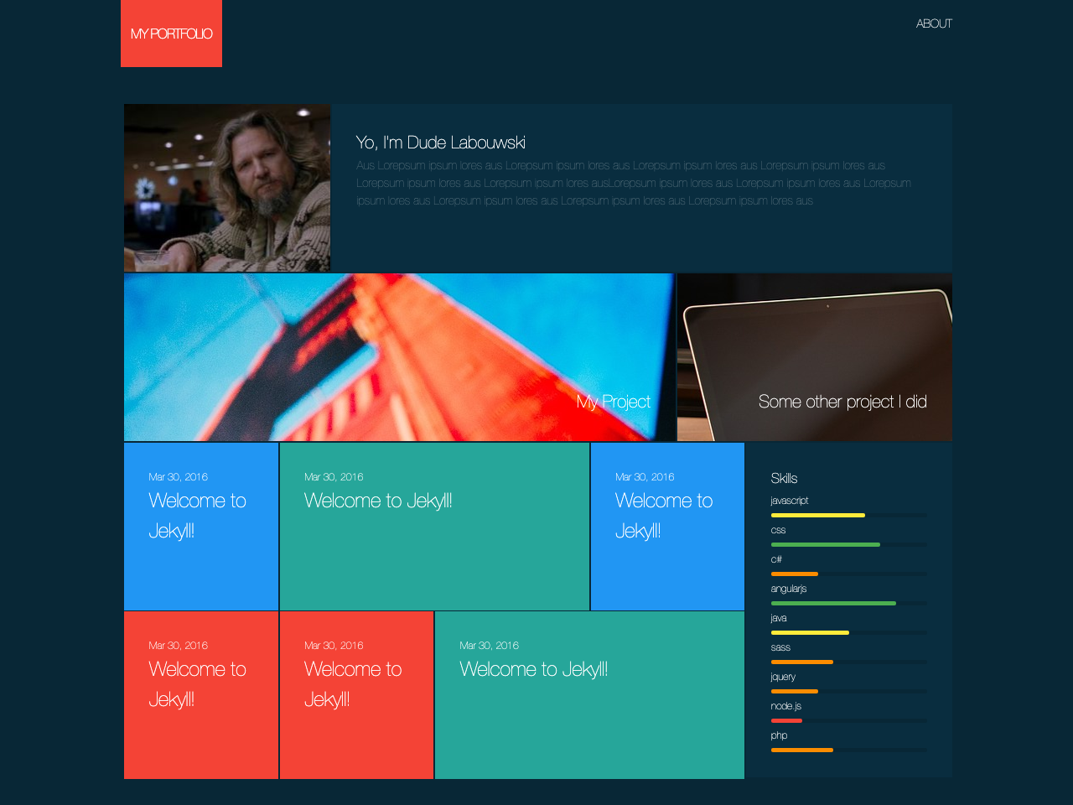
Task: Click the green angularjs skill bar
Action: click(x=833, y=603)
